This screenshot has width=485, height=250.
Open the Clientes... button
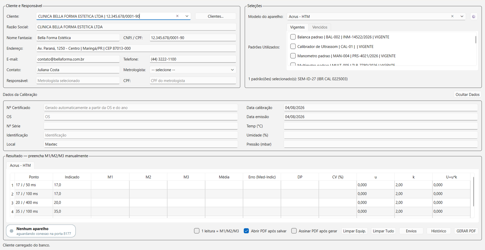pos(216,16)
